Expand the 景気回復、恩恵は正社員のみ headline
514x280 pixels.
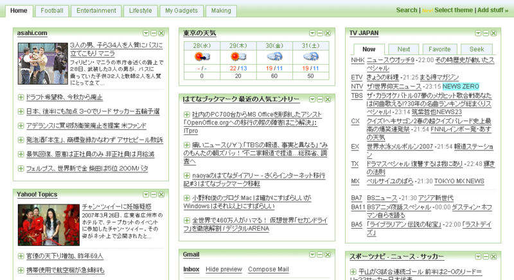tap(21, 154)
